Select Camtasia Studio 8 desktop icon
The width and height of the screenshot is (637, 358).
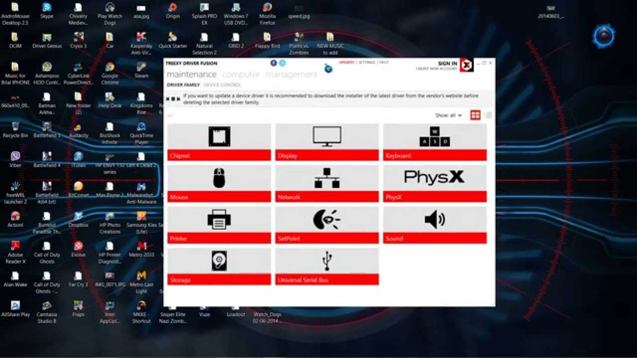click(x=47, y=312)
